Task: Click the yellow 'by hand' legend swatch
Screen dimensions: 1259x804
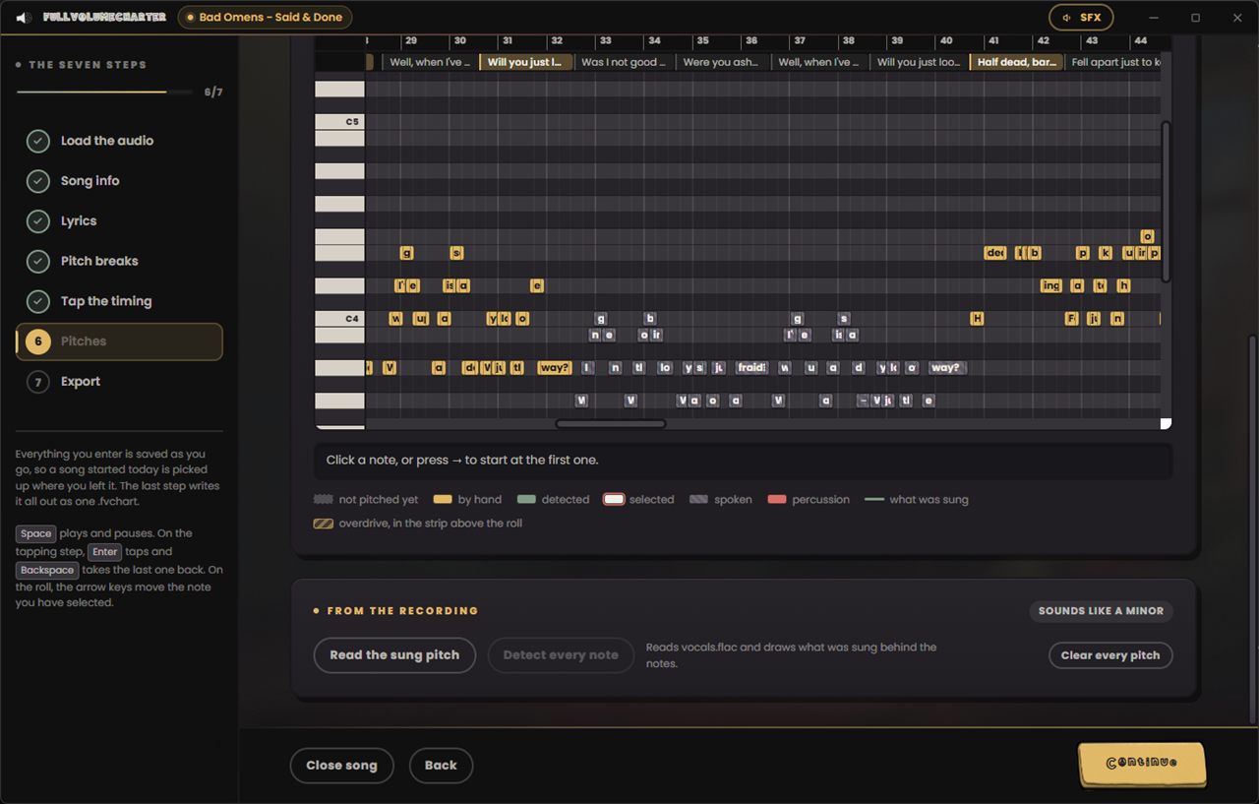Action: (x=443, y=500)
